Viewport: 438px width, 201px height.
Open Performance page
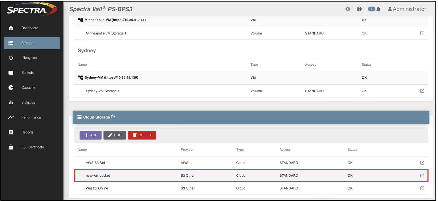click(x=32, y=117)
